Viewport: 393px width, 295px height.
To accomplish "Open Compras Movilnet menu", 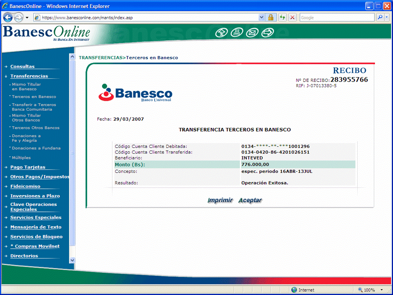I will click(35, 246).
